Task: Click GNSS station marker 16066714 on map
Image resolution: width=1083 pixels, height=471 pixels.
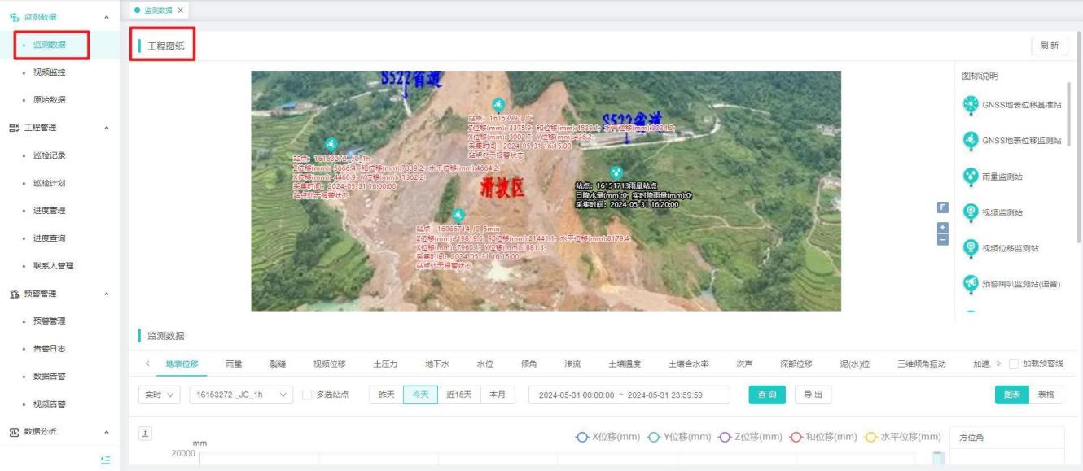Action: (458, 216)
